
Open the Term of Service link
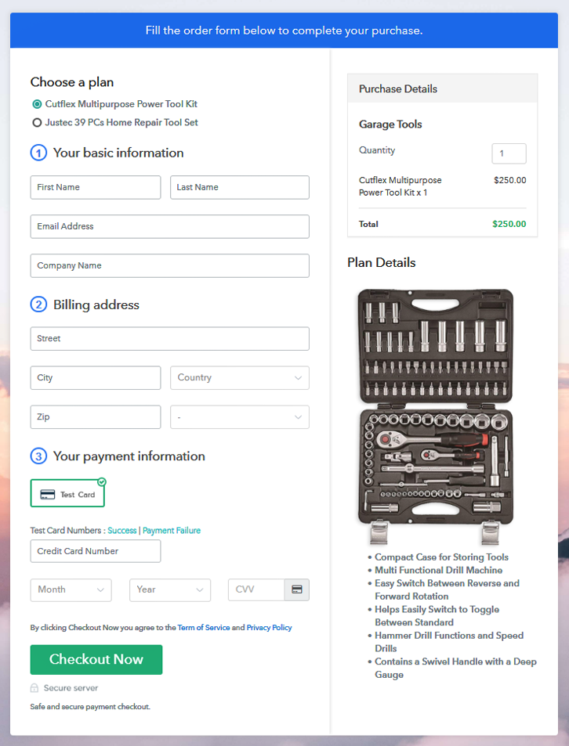coord(204,628)
